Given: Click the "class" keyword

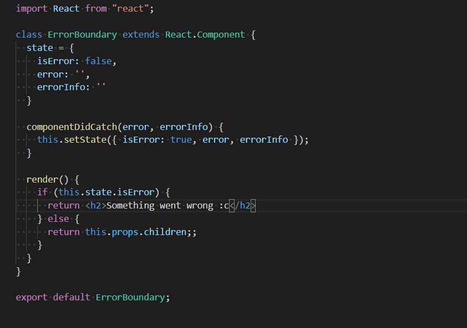Looking at the screenshot, I should (29, 35).
